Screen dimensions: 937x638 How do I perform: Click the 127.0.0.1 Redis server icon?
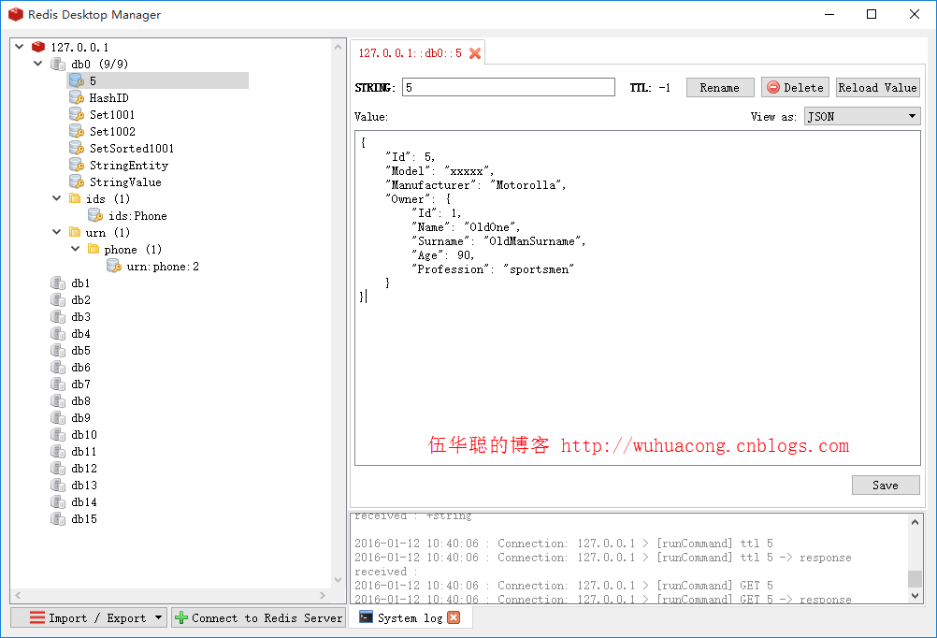click(38, 47)
